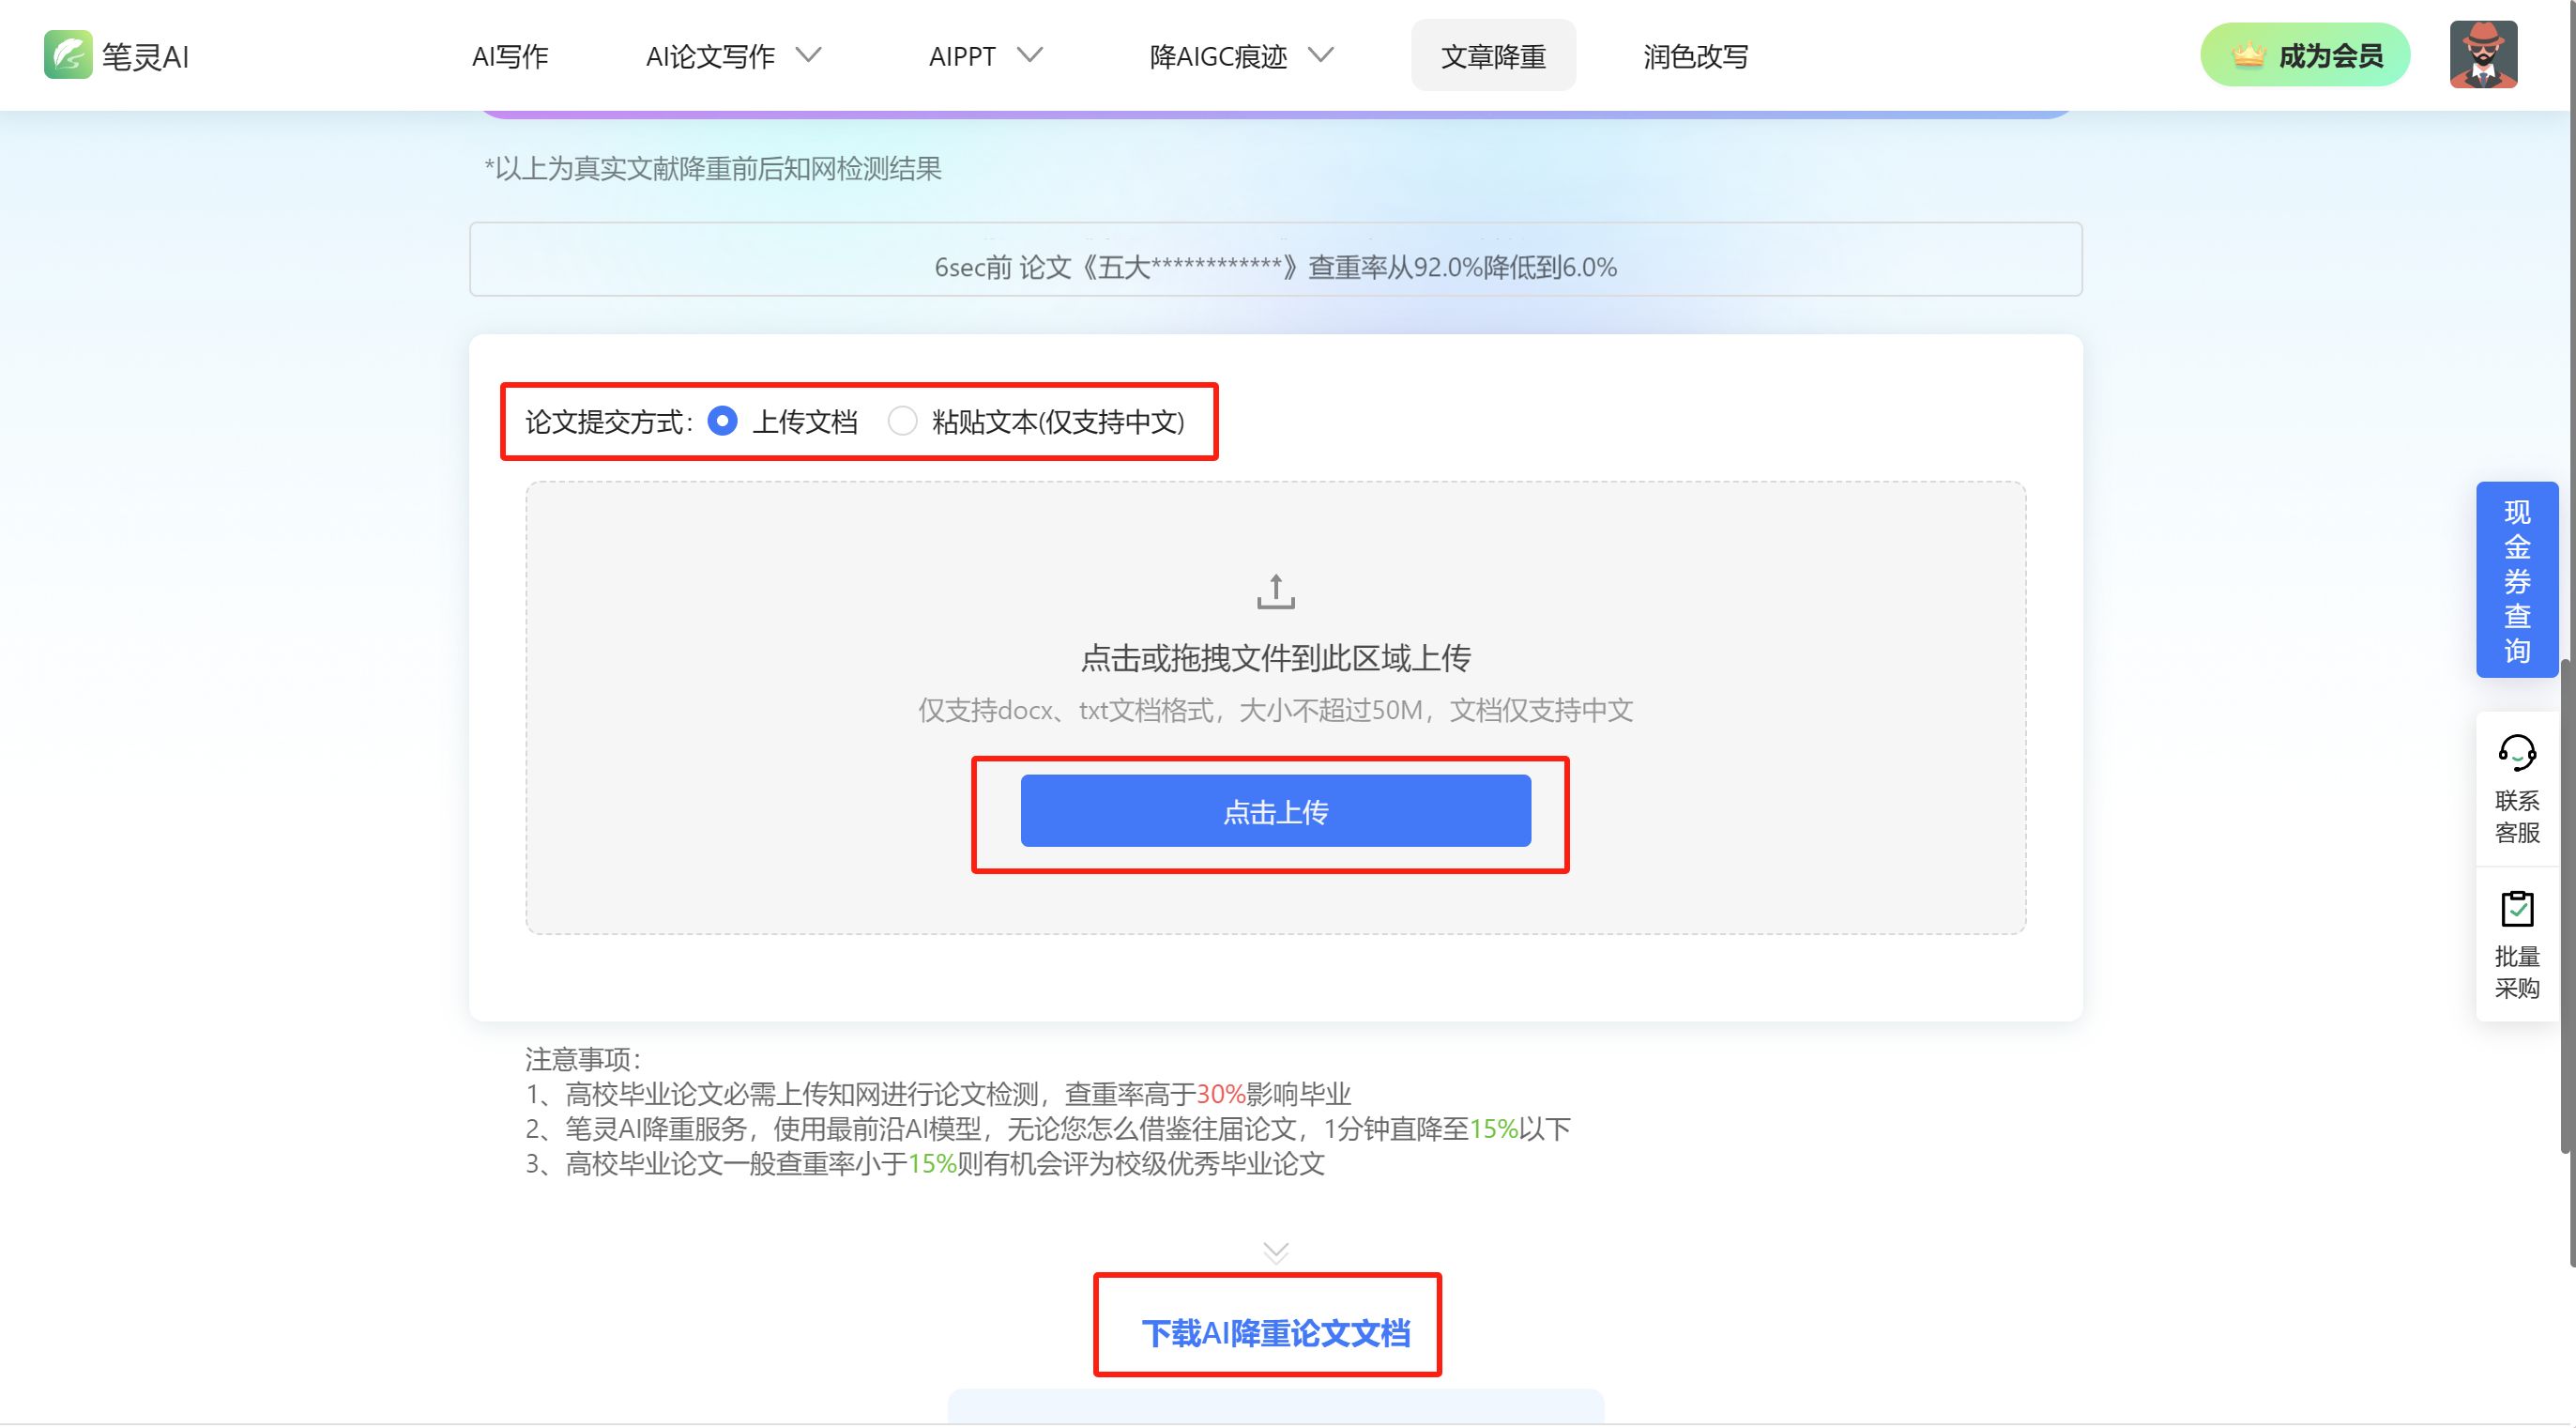Screen dimensions: 2576x1428
Task: Click the upload arrow icon in drop zone
Action: pos(1275,591)
